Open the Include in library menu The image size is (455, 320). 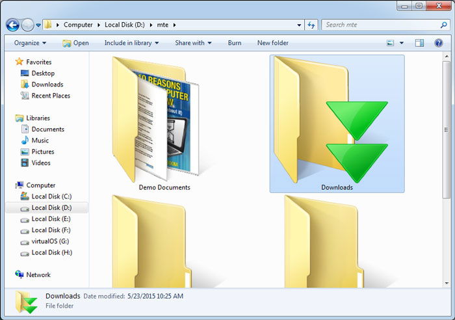(131, 43)
